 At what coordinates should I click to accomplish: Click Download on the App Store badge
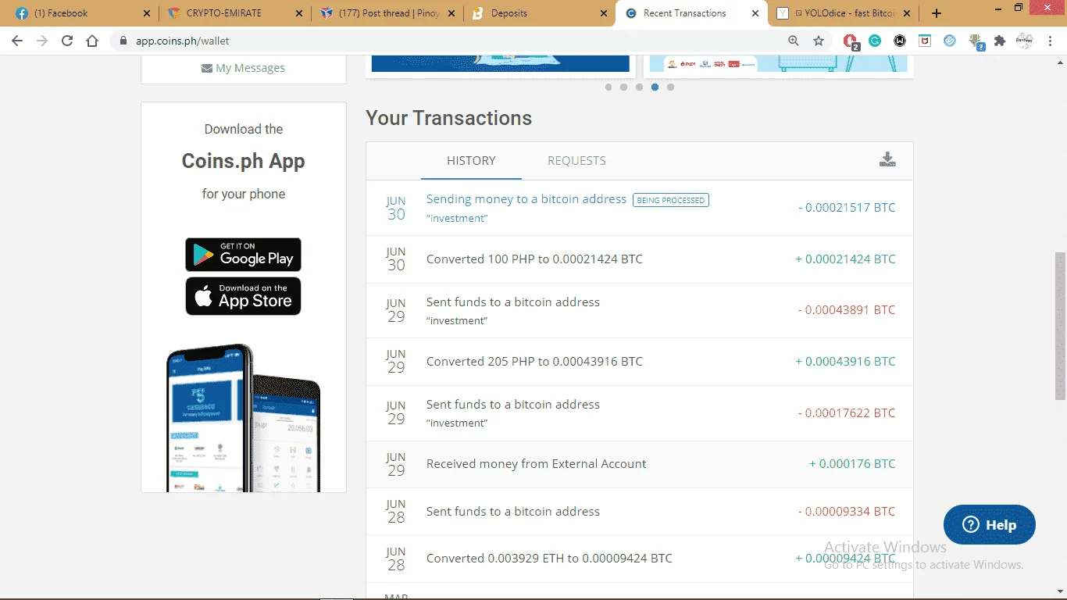[243, 296]
